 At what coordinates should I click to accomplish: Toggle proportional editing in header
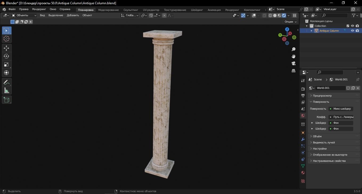coord(164,15)
